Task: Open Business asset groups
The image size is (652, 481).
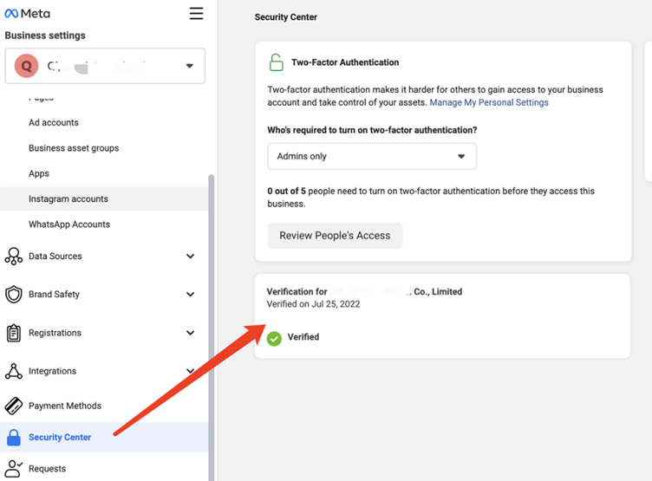Action: click(74, 148)
